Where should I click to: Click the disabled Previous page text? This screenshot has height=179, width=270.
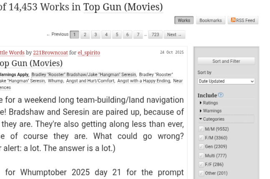point(58,35)
